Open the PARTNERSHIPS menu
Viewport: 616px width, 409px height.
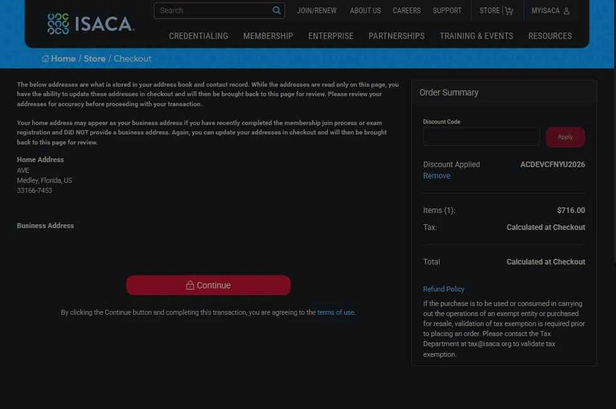(x=396, y=36)
